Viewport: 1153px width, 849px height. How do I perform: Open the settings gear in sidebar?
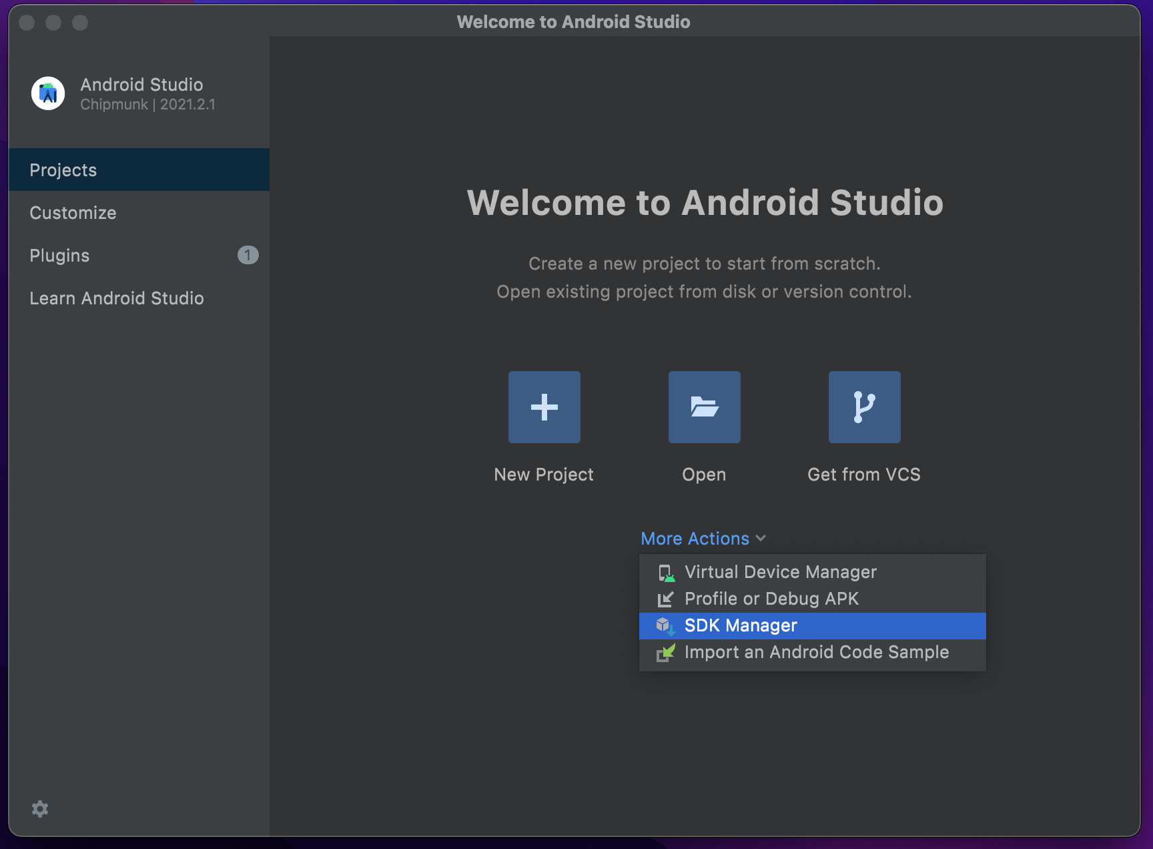click(x=40, y=809)
